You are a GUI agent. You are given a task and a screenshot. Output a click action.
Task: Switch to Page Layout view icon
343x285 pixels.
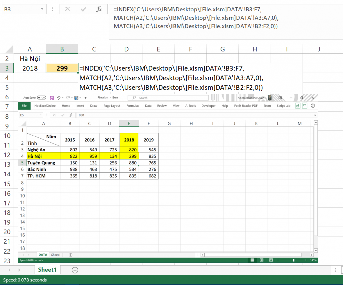click(x=262, y=260)
